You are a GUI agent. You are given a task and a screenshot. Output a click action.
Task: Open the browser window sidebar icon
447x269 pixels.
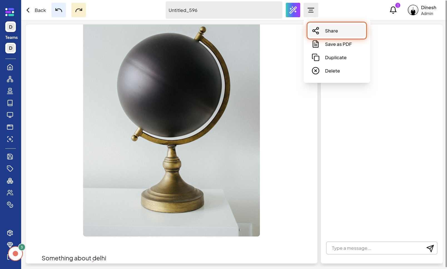pyautogui.click(x=10, y=127)
